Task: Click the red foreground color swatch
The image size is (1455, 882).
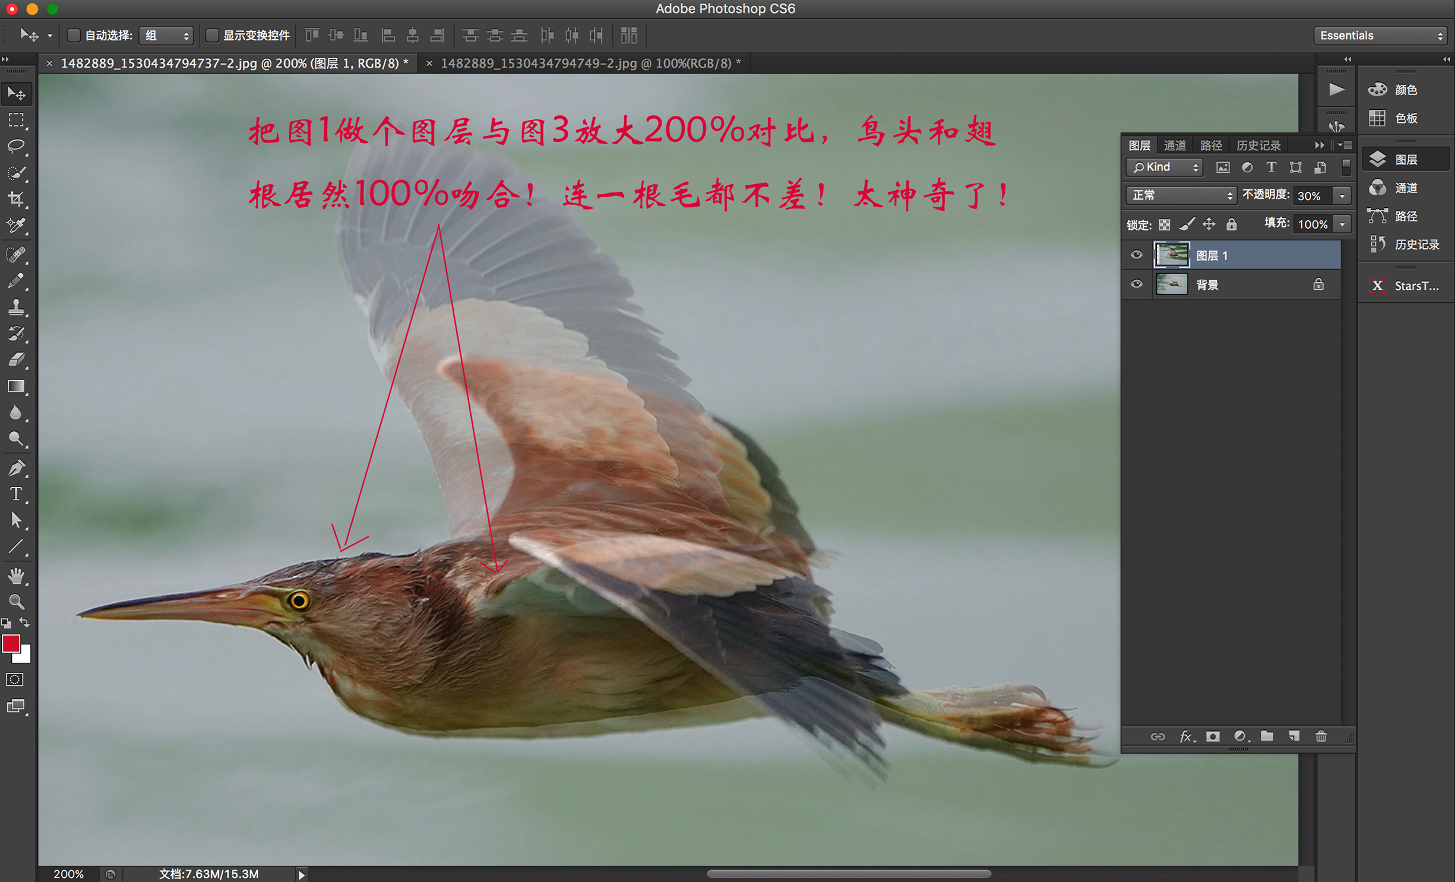Action: pos(11,644)
